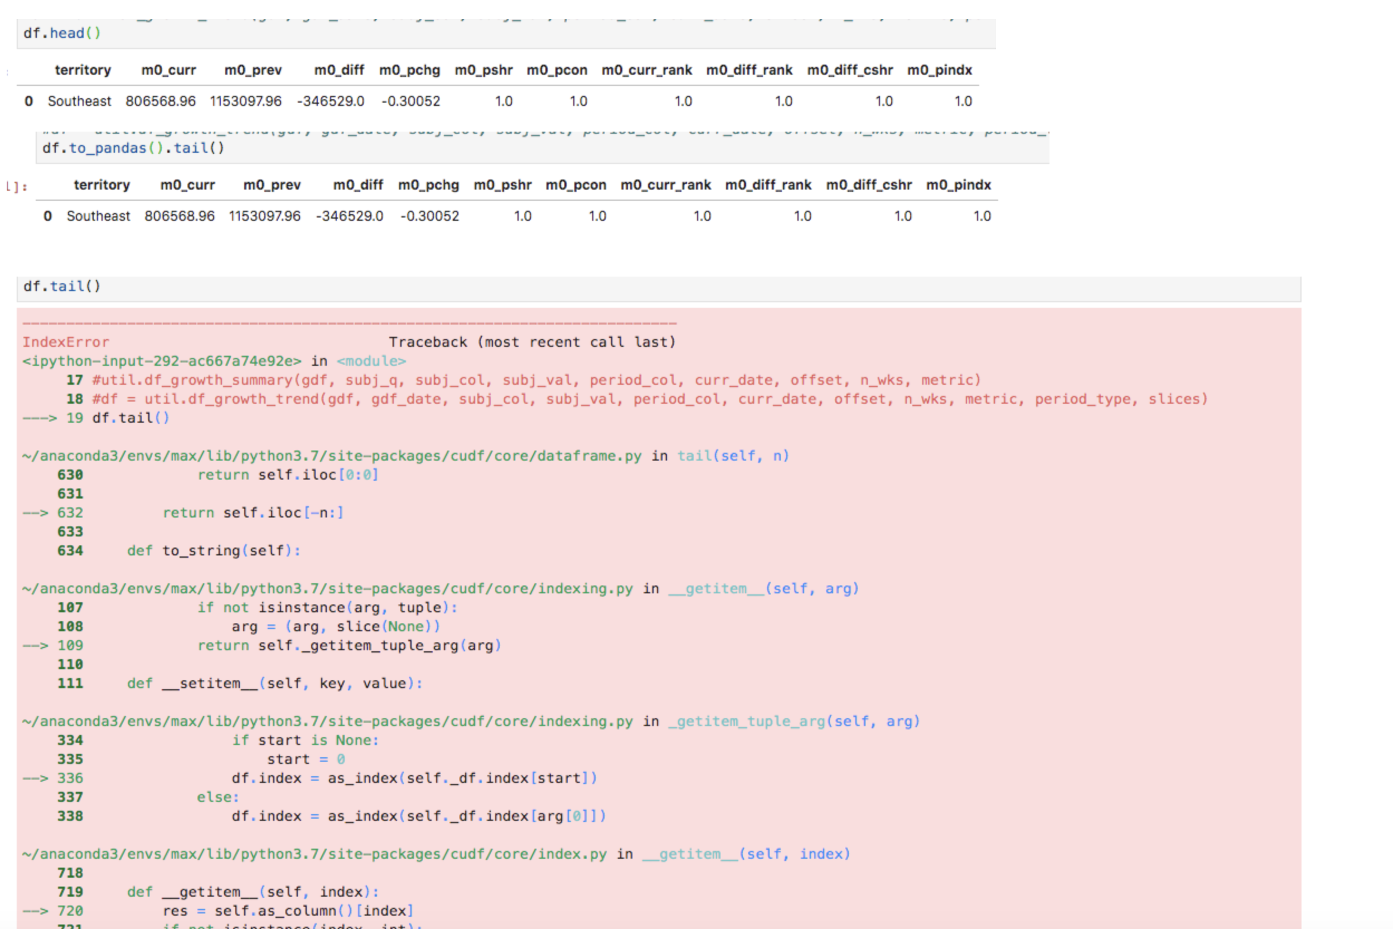Screen dimensions: 1393x929
Task: Click the m0_diff_rank column header
Action: pyautogui.click(x=748, y=70)
